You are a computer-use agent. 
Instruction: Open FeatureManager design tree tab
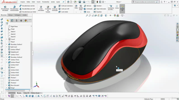point(8,21)
